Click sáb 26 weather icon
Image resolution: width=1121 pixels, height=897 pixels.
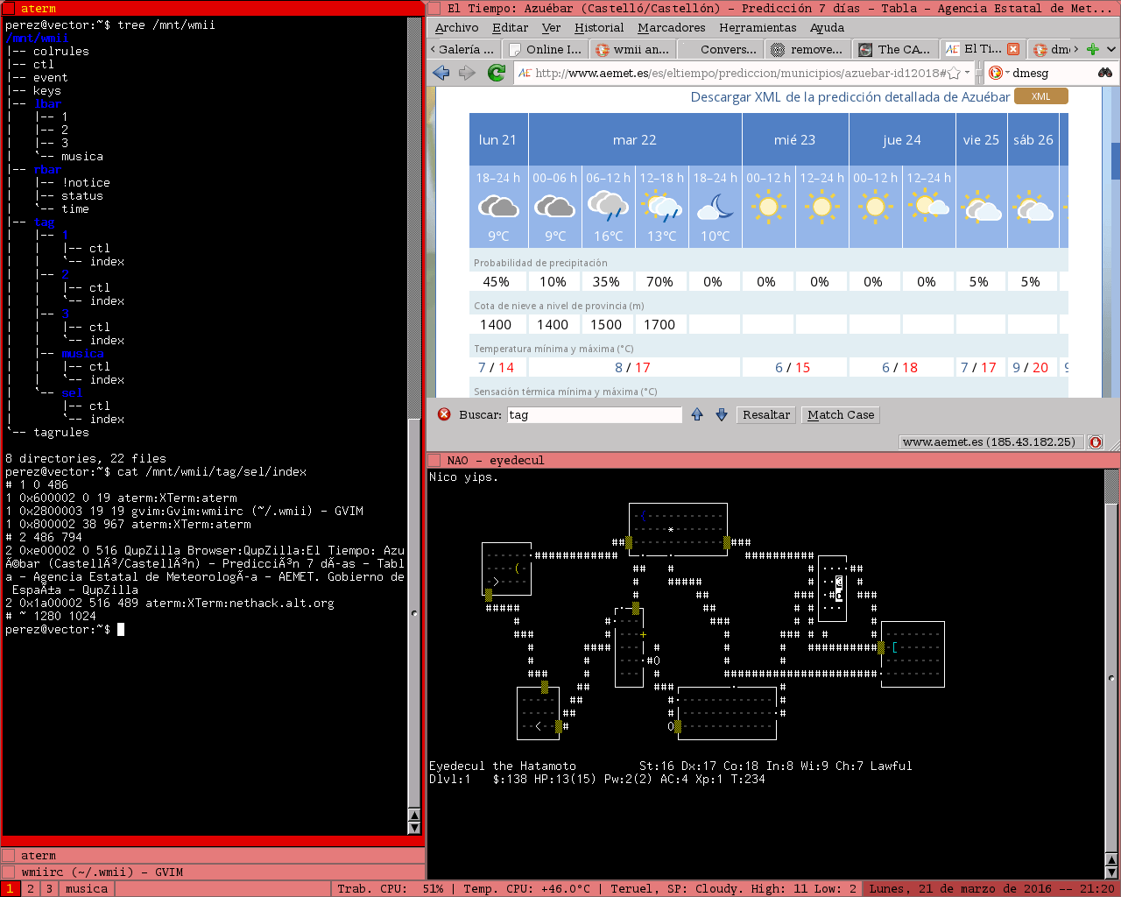click(x=1034, y=208)
